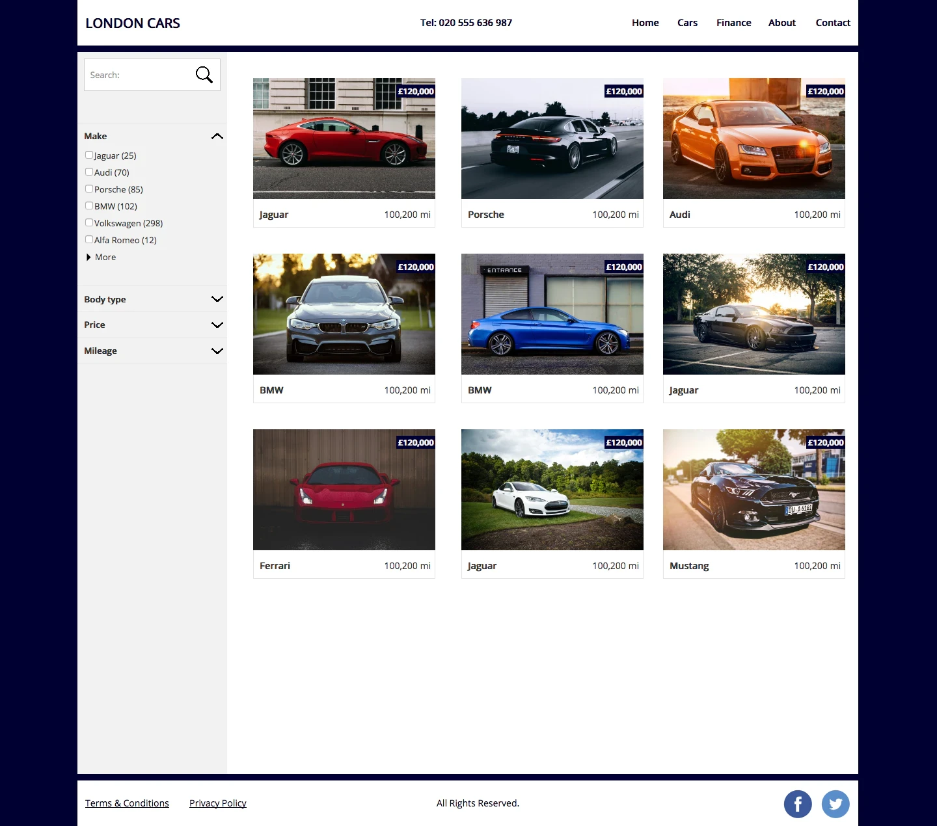Open the dark blue Mustang photo
The height and width of the screenshot is (826, 937).
[x=754, y=490]
